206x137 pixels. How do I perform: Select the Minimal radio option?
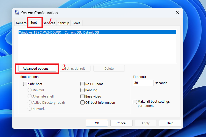pos(30,90)
